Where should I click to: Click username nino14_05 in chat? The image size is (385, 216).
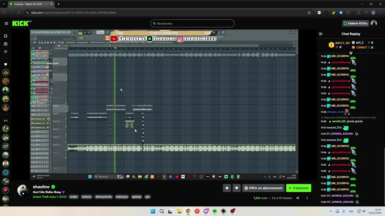[338, 121]
